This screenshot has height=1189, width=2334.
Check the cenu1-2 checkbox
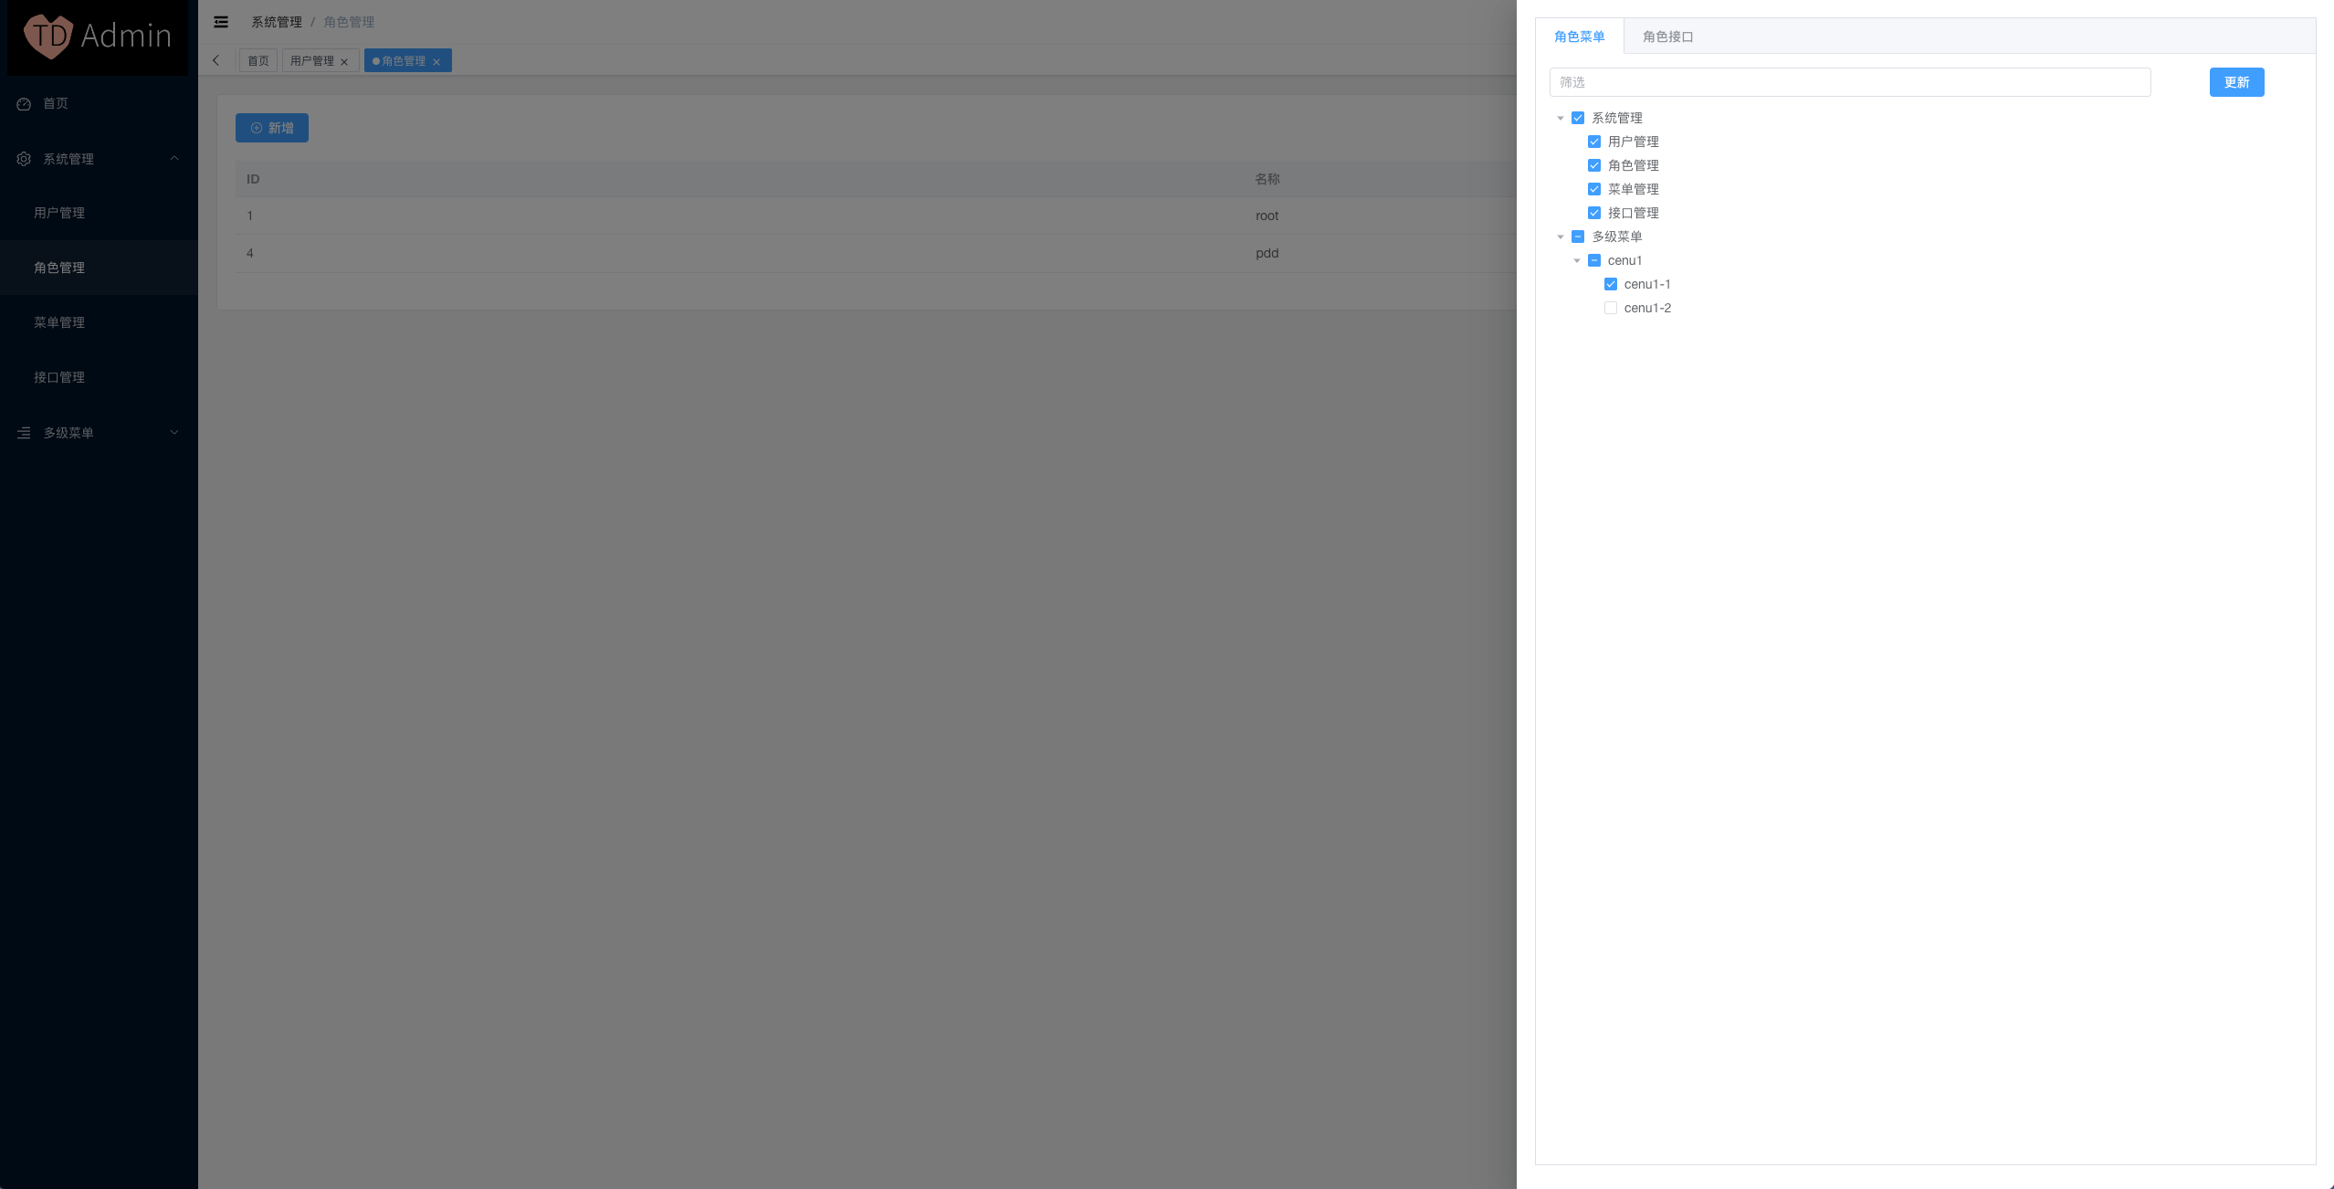1611,308
